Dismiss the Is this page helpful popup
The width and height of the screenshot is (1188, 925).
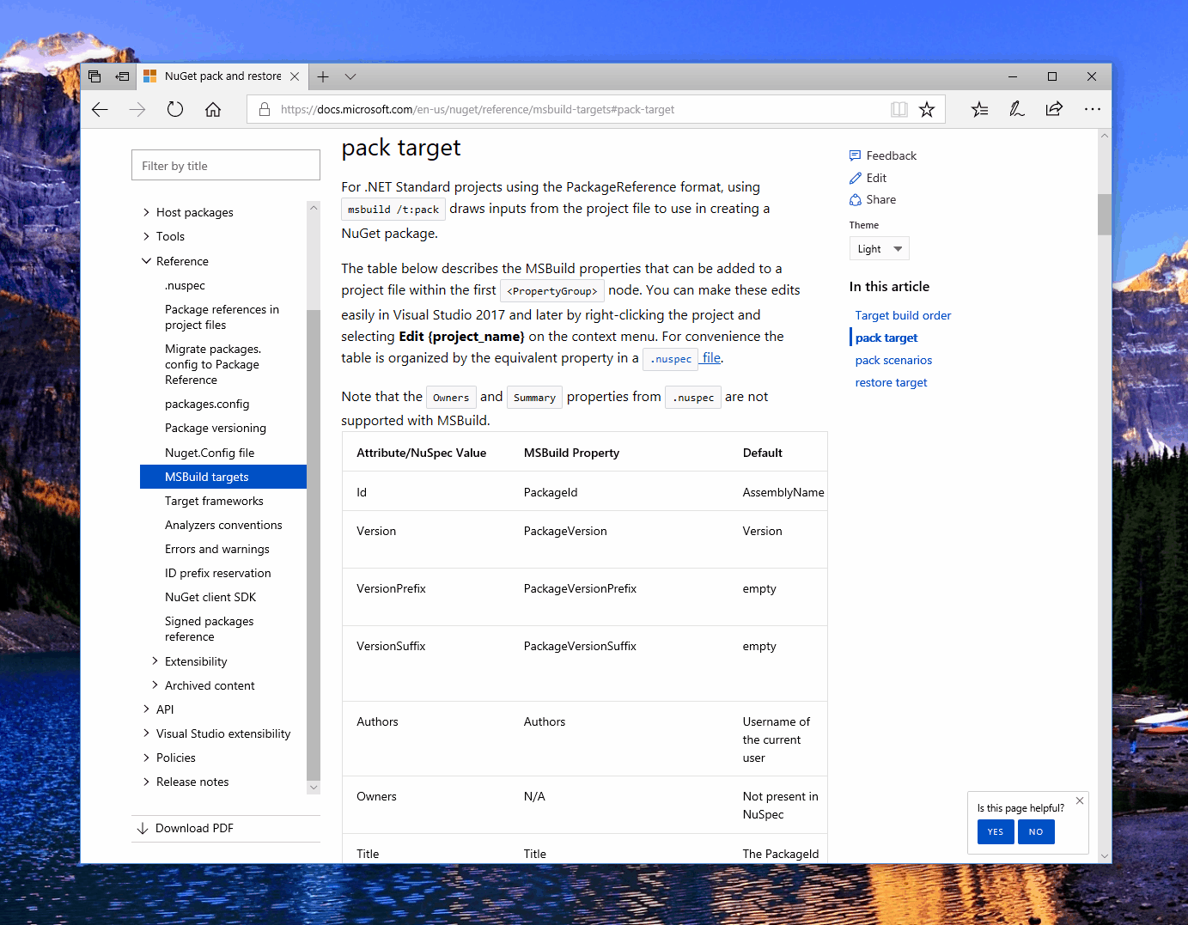[x=1080, y=800]
